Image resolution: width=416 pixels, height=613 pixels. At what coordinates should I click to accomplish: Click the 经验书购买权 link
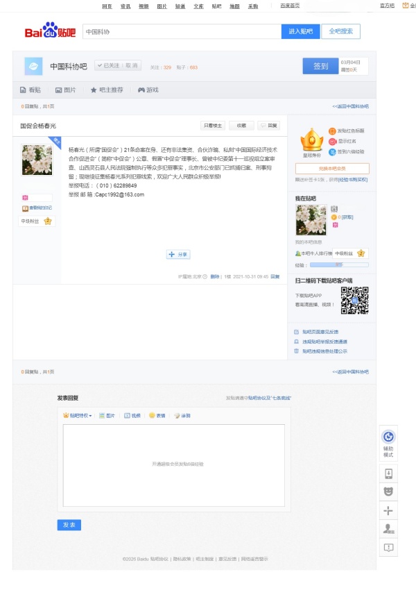point(353,180)
